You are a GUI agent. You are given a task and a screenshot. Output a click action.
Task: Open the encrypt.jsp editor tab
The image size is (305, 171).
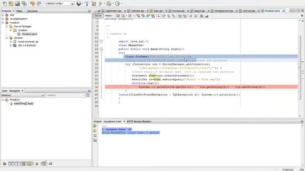click(x=249, y=11)
